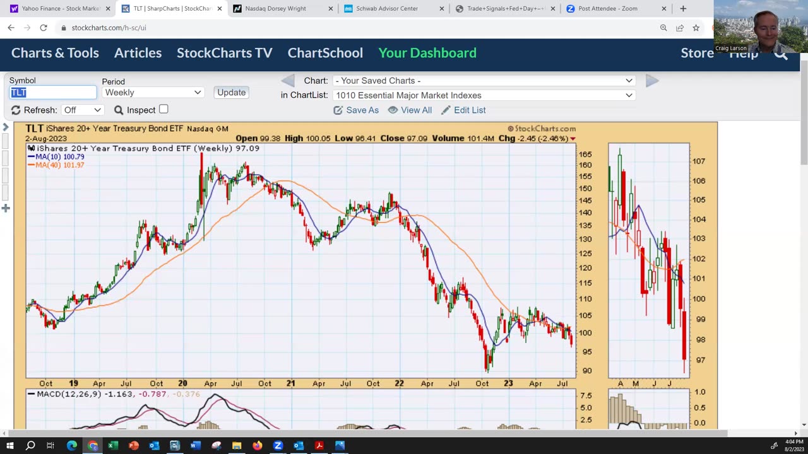Screen dimensions: 808x454
Task: Open Your Dashboard
Action: [x=427, y=53]
